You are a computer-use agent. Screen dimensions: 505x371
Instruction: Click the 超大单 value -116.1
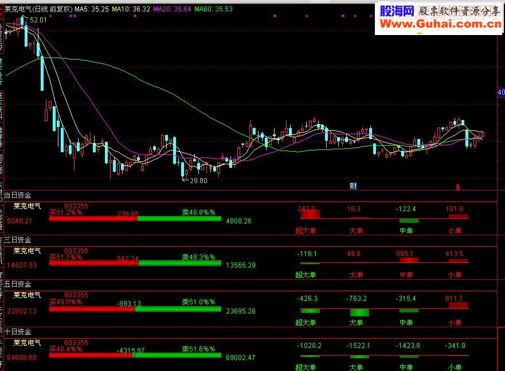307,254
